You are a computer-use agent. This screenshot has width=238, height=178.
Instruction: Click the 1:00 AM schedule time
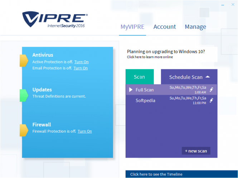pyautogui.click(x=200, y=92)
